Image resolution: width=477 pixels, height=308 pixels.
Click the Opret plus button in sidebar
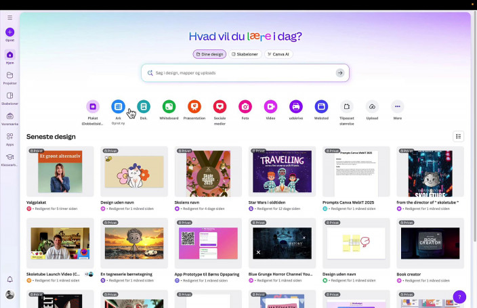(9, 32)
